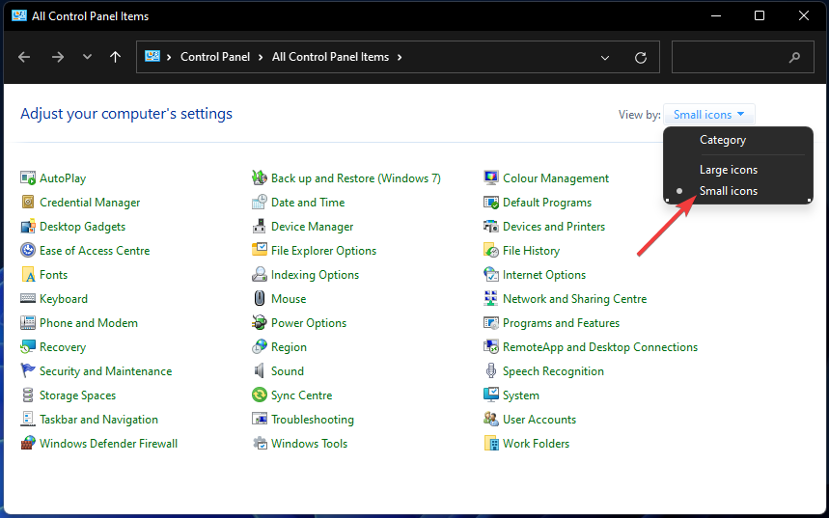Open the Troubleshooting icon
829x518 pixels.
click(260, 420)
